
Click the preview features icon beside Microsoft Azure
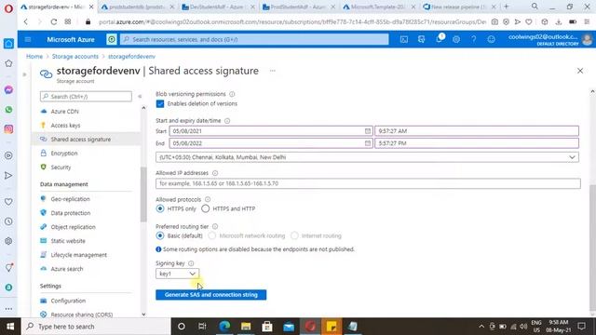(x=112, y=39)
